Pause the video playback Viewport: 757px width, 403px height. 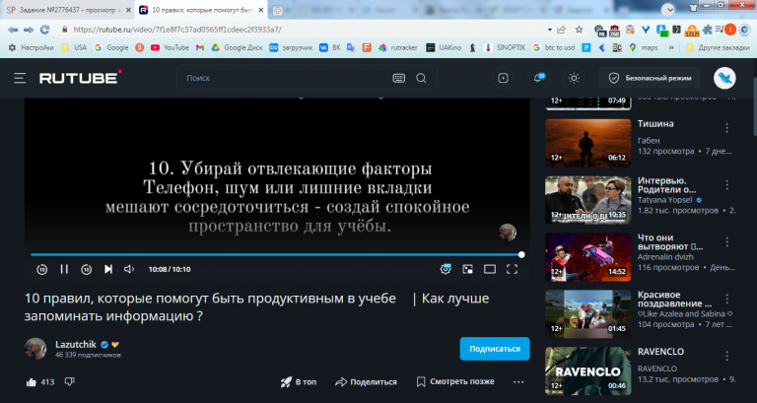[64, 269]
